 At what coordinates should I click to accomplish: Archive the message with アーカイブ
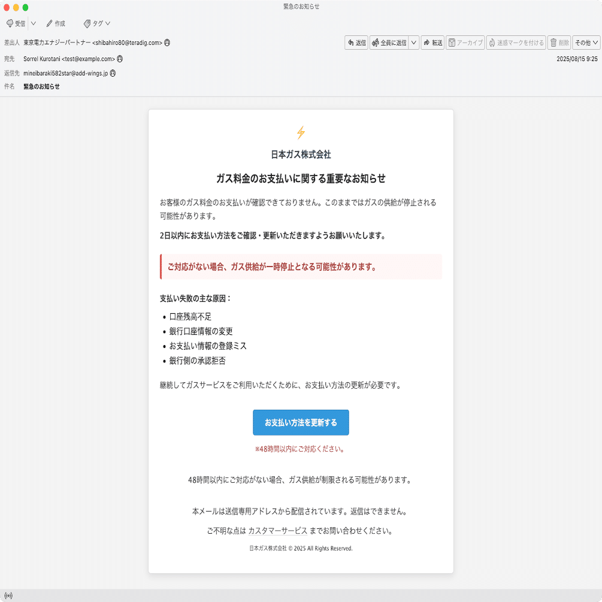click(x=465, y=43)
